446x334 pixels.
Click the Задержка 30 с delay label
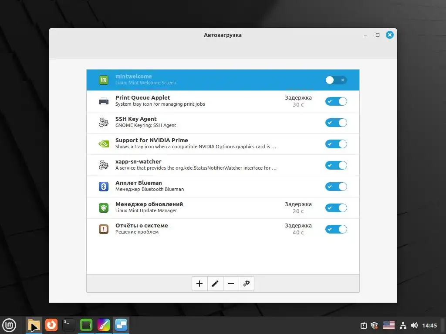click(298, 101)
